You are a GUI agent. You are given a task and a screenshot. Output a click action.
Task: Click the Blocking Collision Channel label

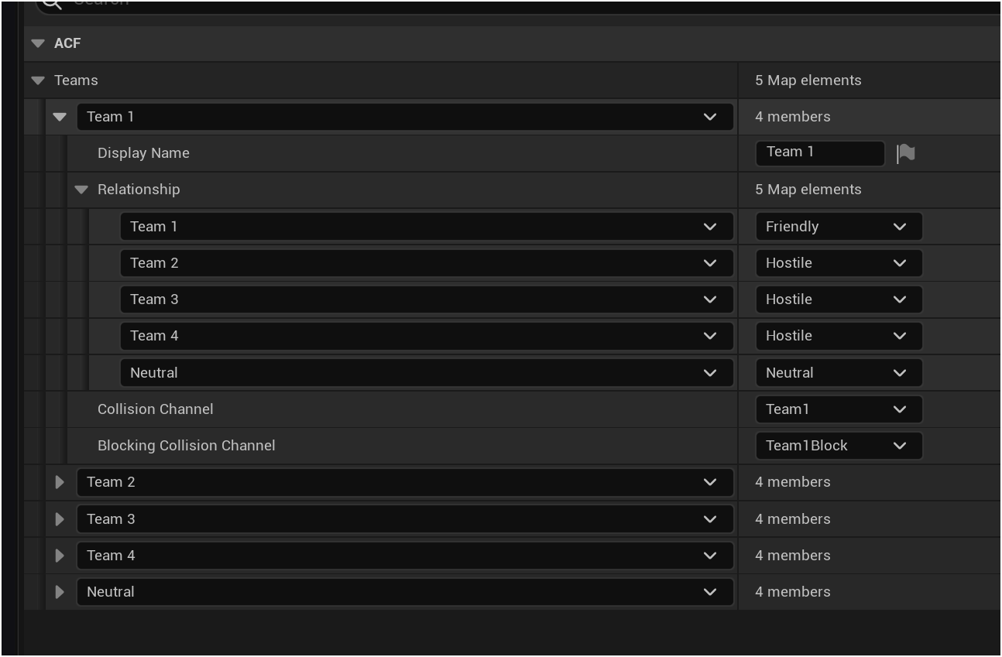pyautogui.click(x=187, y=446)
